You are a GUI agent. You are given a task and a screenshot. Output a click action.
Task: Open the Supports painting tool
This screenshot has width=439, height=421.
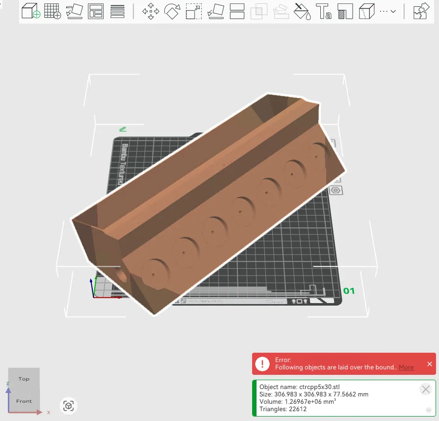[x=345, y=11]
